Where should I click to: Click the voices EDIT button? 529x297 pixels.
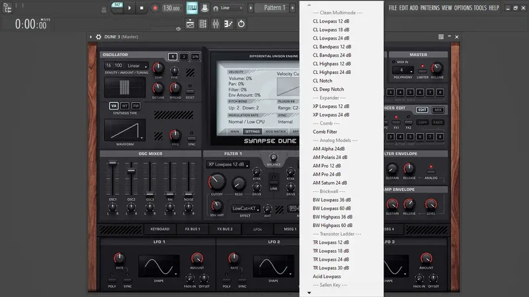pos(422,110)
